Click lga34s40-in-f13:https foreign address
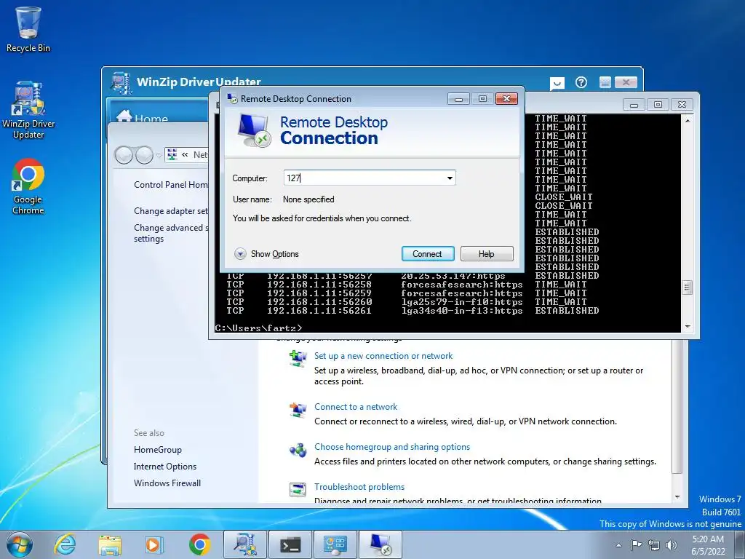745x559 pixels. pyautogui.click(x=462, y=310)
